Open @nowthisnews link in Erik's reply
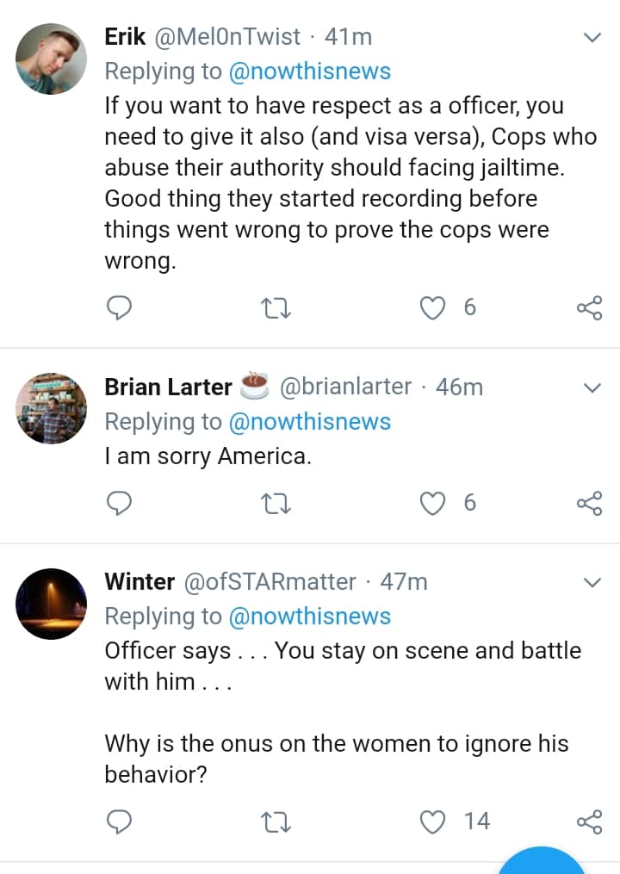 [309, 71]
